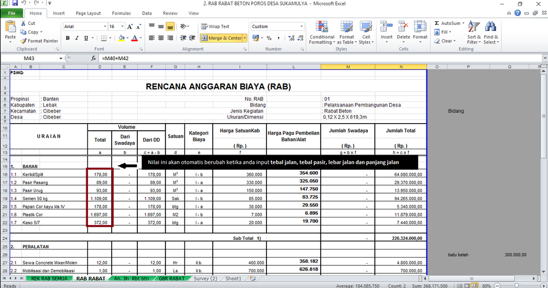Open AutoSum dropdown arrow
Screen dimensions: 548x288
click(x=463, y=23)
